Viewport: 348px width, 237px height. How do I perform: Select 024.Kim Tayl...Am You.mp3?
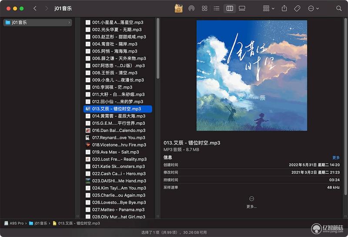[x=117, y=188]
